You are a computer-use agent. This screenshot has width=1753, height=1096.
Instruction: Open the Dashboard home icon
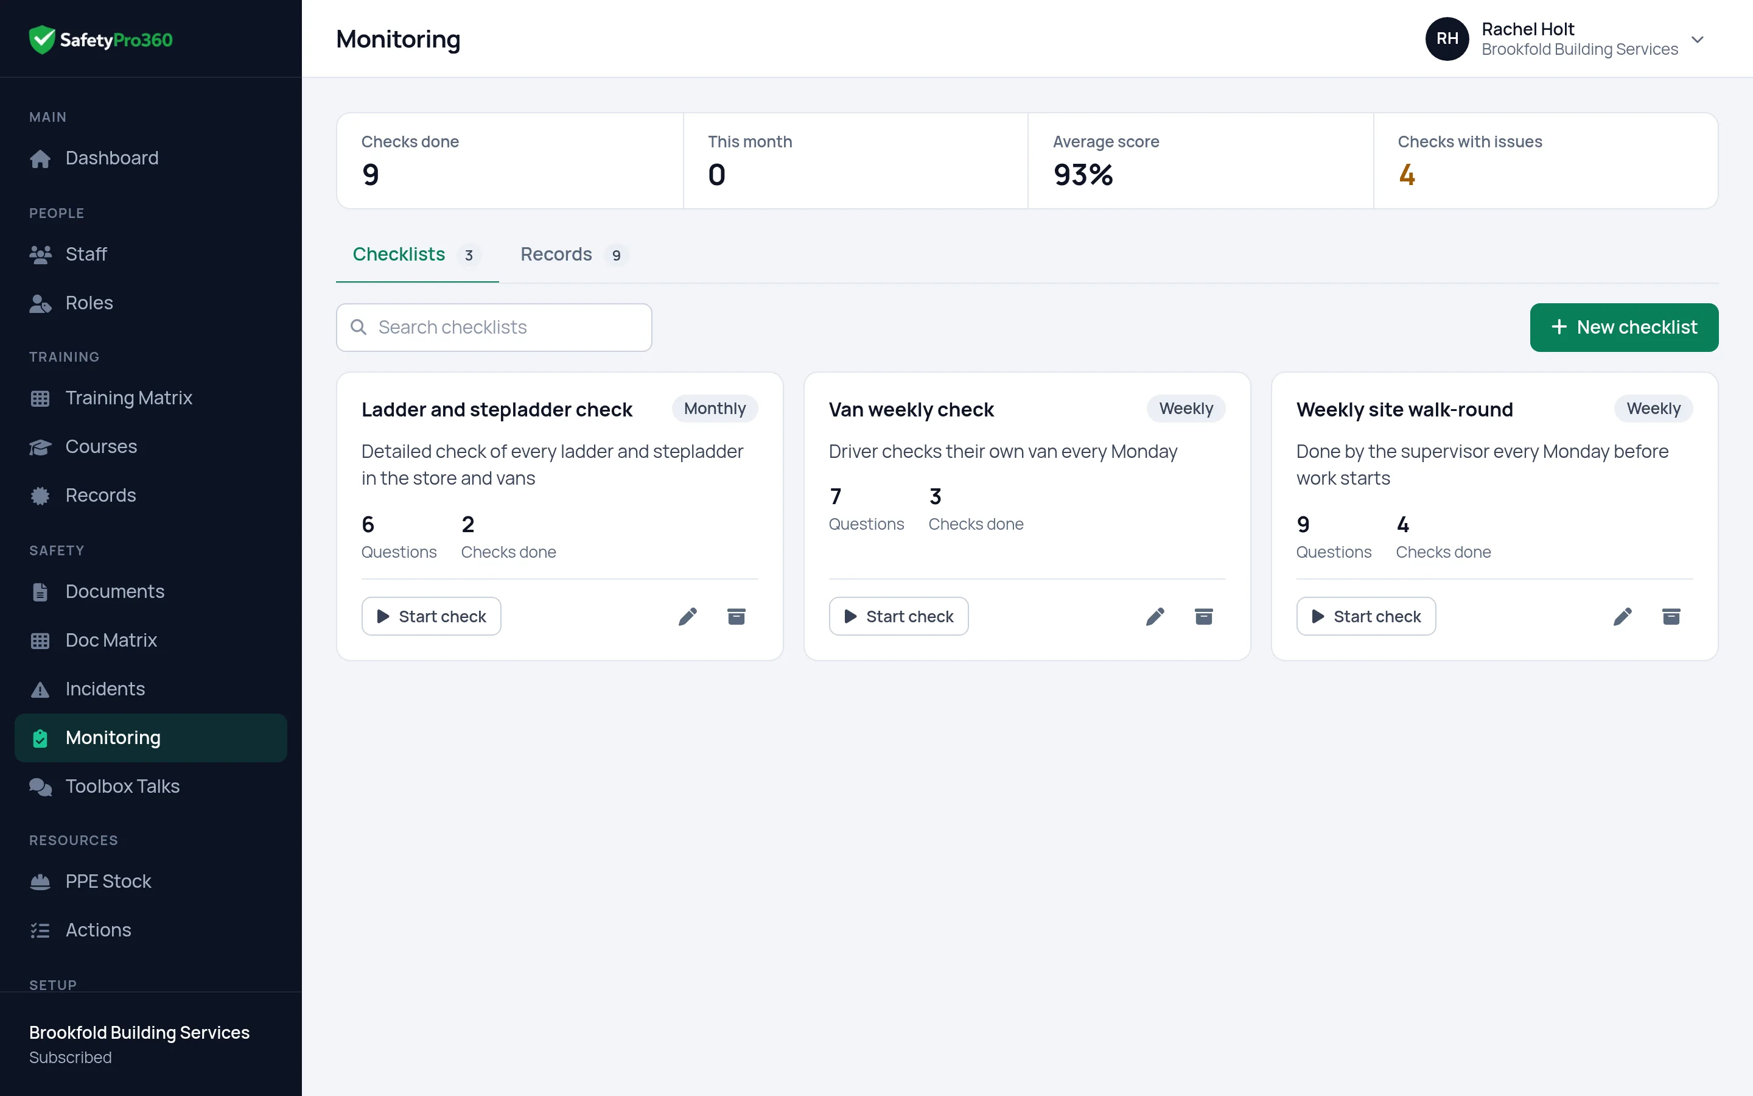[x=40, y=159]
